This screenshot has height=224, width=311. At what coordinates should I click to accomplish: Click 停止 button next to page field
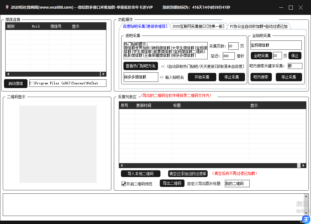click(295, 56)
